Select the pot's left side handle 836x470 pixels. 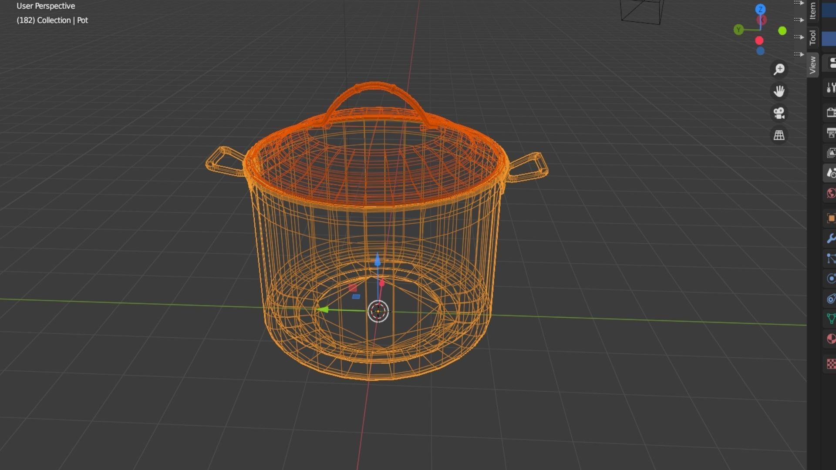tap(224, 161)
